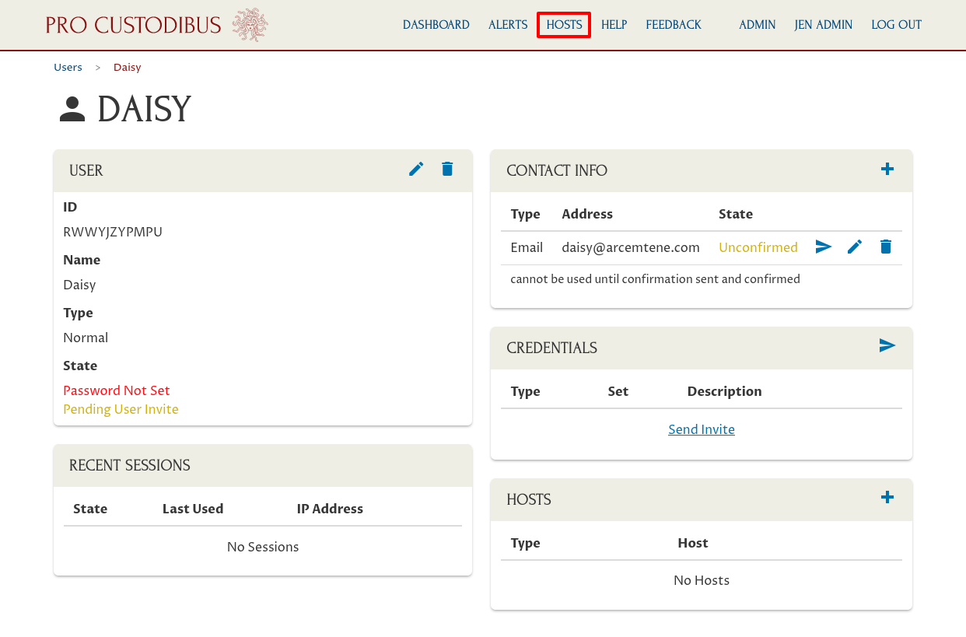The height and width of the screenshot is (637, 966).
Task: Select the user ID RWWYJZYPMPU
Action: pos(113,232)
